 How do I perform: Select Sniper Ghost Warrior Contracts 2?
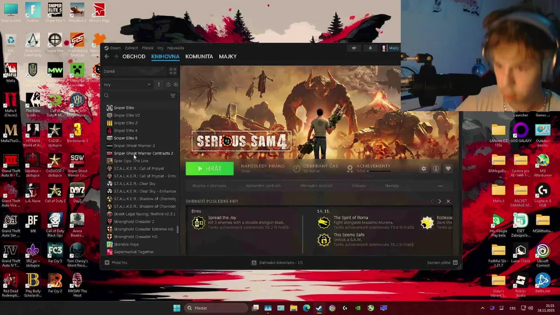click(143, 153)
